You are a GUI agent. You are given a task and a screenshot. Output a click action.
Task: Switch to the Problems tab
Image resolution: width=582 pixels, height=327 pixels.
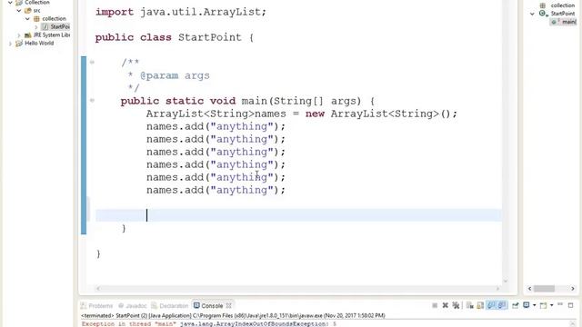click(96, 306)
